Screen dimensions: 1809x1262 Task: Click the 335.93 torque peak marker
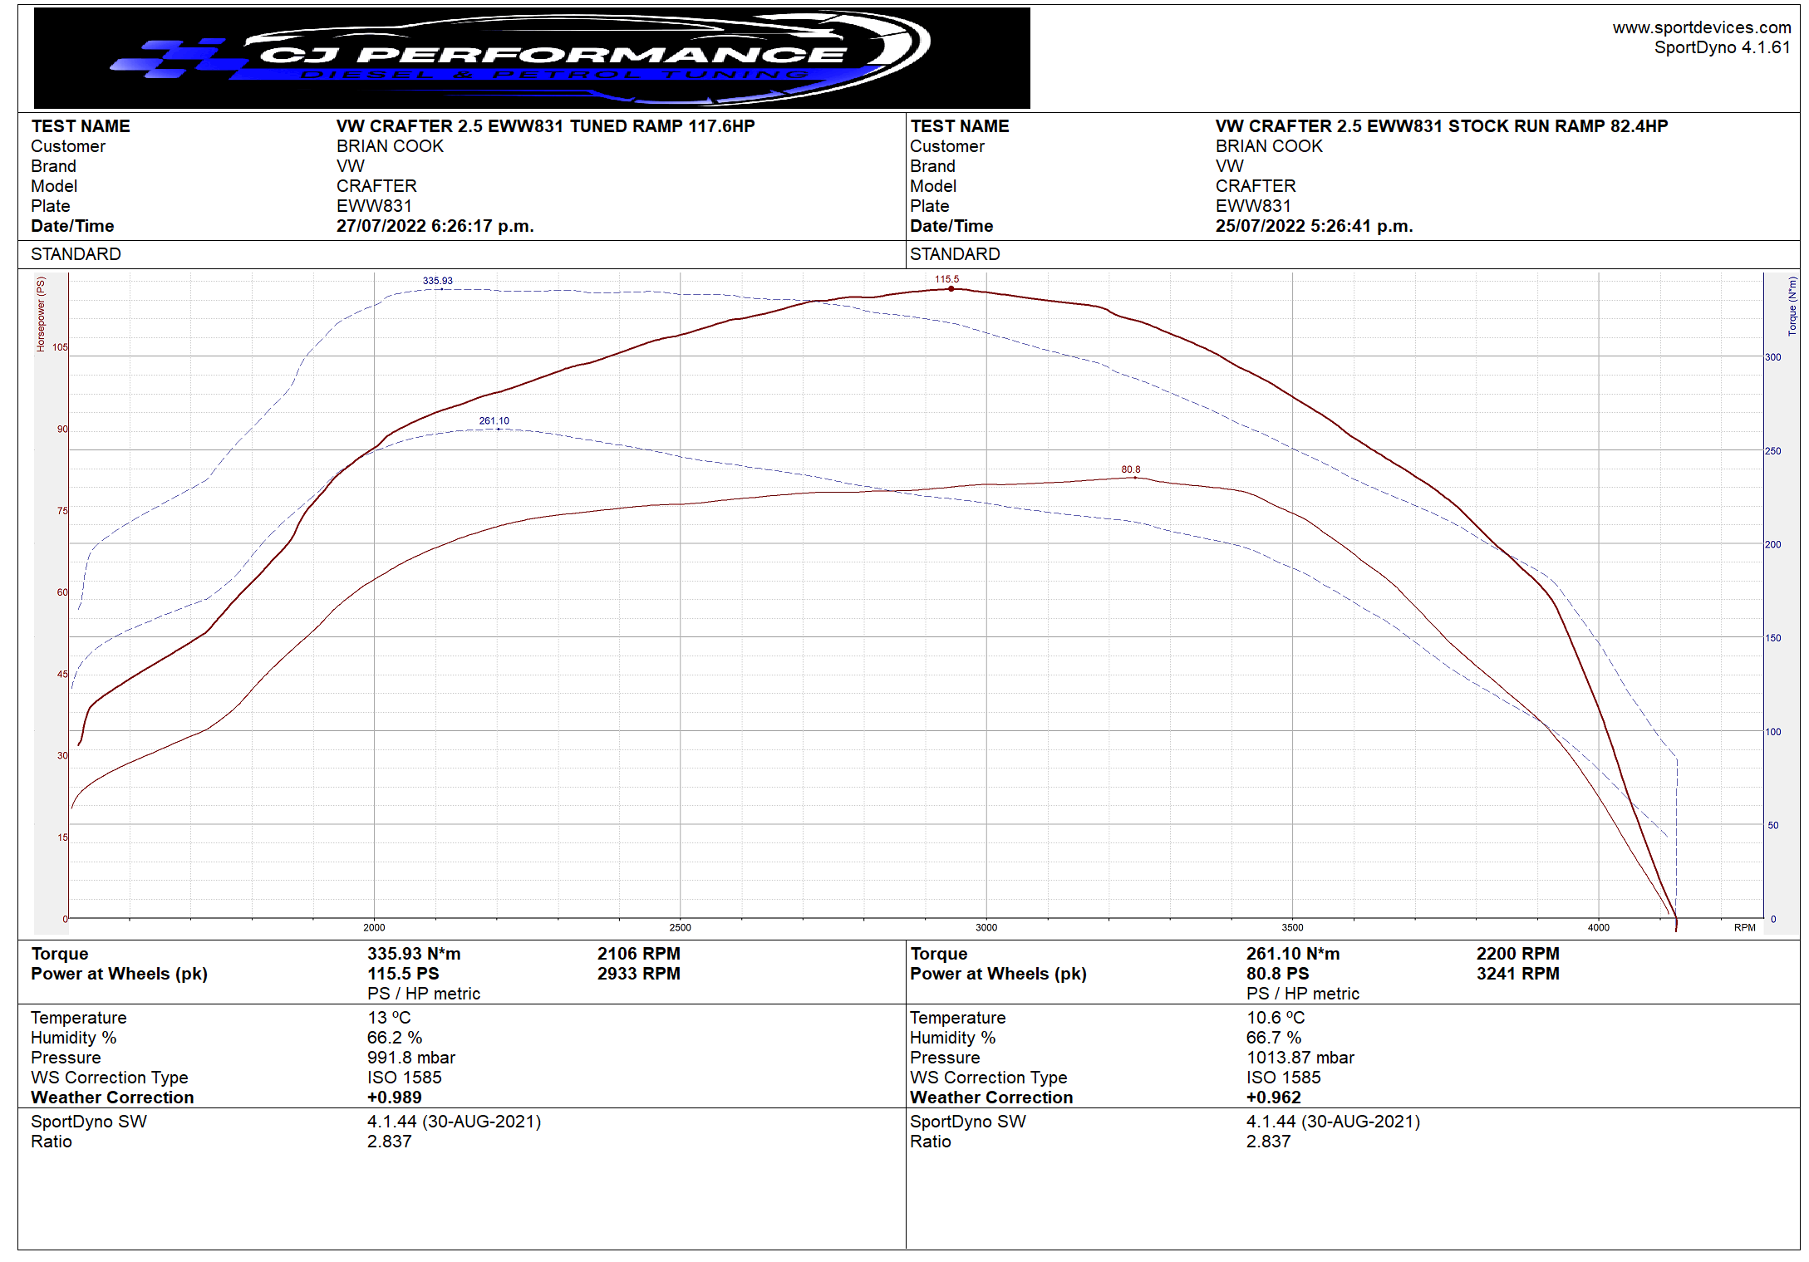[438, 282]
